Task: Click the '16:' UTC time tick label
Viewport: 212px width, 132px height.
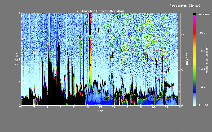Action: pyautogui.click(x=127, y=107)
